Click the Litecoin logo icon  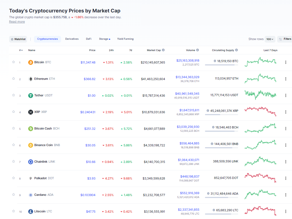[x=31, y=212]
